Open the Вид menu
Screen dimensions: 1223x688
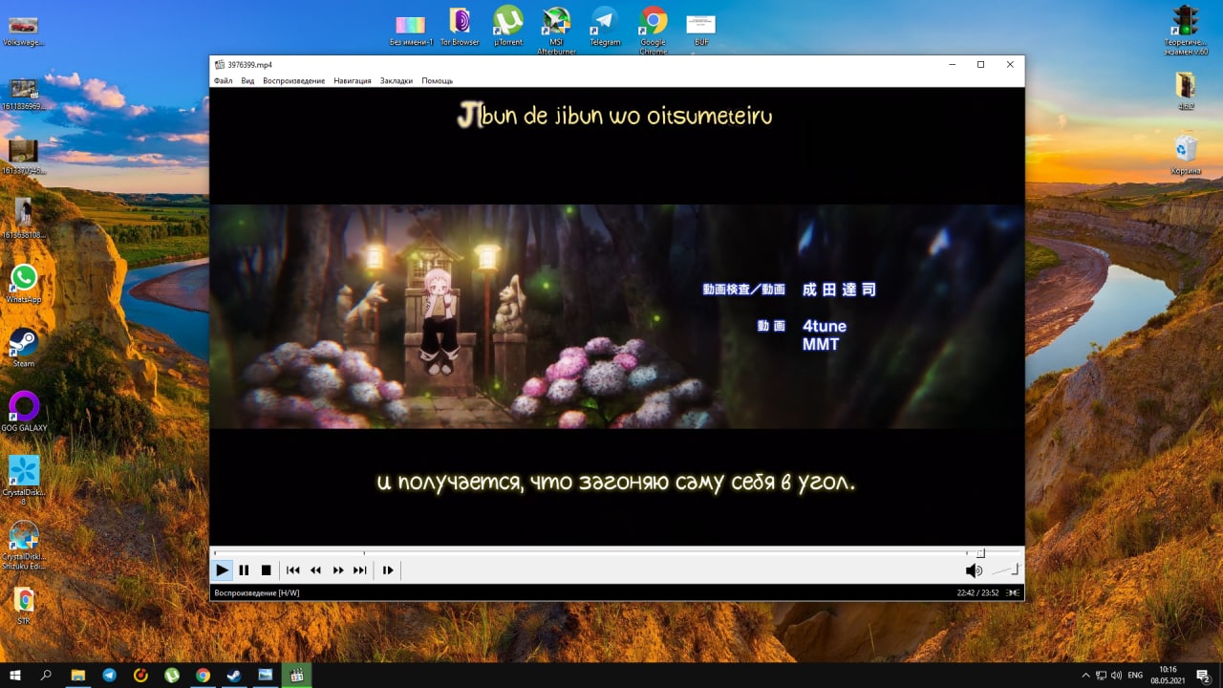point(247,81)
